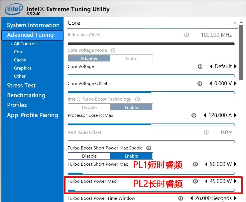This screenshot has height=202, width=246.
Task: Select Core under Advanced Tuning
Action: 19,52
